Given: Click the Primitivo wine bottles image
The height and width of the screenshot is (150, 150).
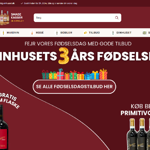Looking at the screenshot, I should tap(138, 134).
